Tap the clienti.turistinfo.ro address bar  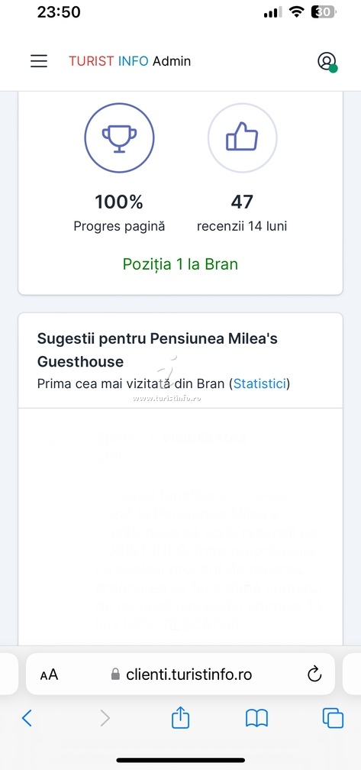pos(180,675)
